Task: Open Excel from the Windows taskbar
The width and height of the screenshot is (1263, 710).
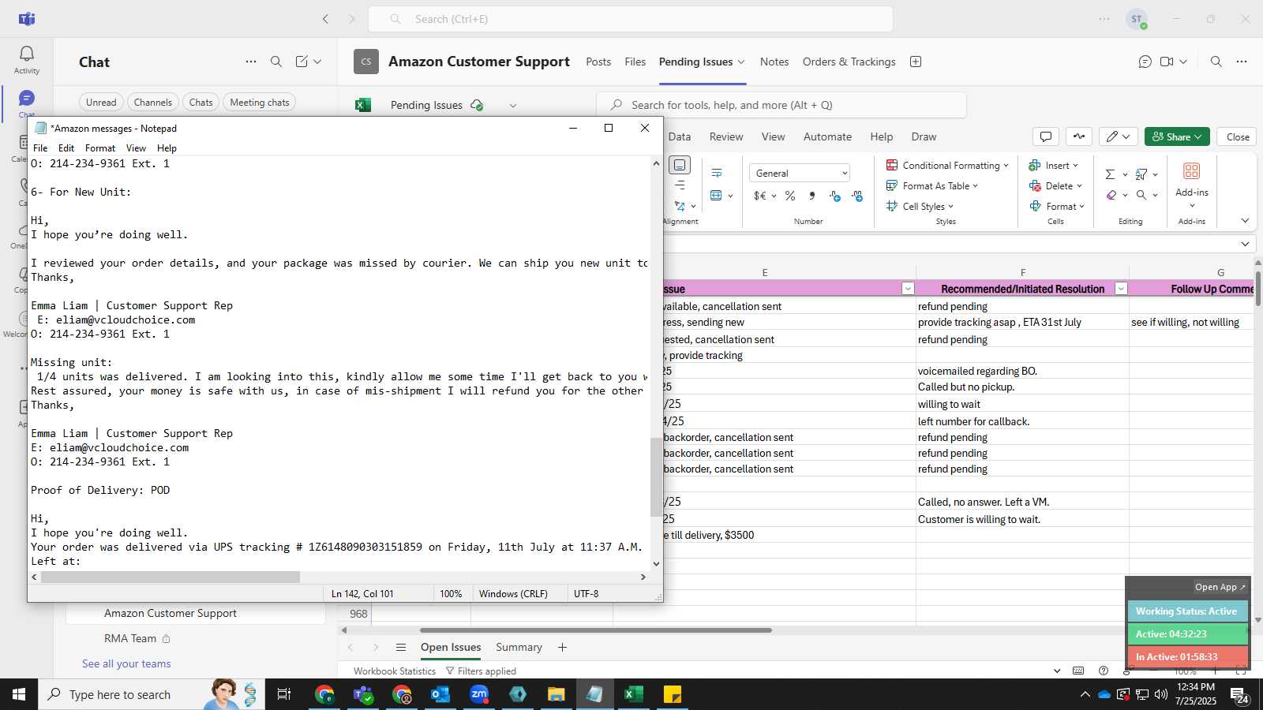Action: click(x=633, y=694)
